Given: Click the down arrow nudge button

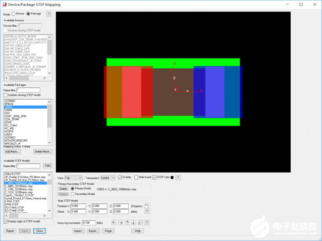Looking at the screenshot, I should (133, 223).
